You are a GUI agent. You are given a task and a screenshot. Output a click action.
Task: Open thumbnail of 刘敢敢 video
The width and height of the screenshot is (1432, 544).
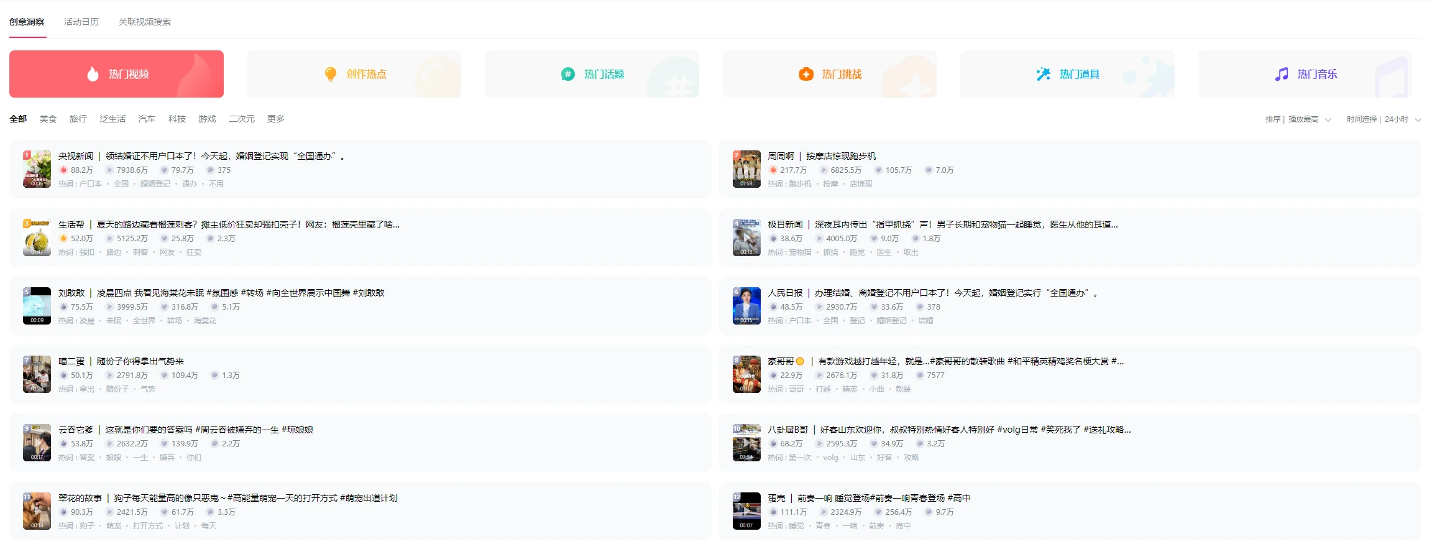coord(37,306)
